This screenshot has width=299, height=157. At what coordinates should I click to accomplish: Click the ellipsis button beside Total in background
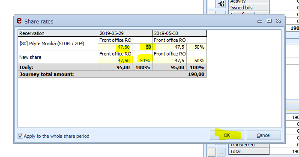[x=221, y=152]
